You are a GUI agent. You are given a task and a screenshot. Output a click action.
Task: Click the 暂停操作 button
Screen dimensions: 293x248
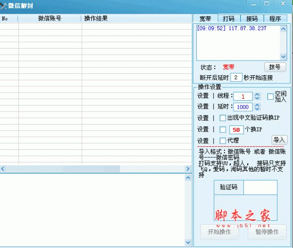pos(267,232)
